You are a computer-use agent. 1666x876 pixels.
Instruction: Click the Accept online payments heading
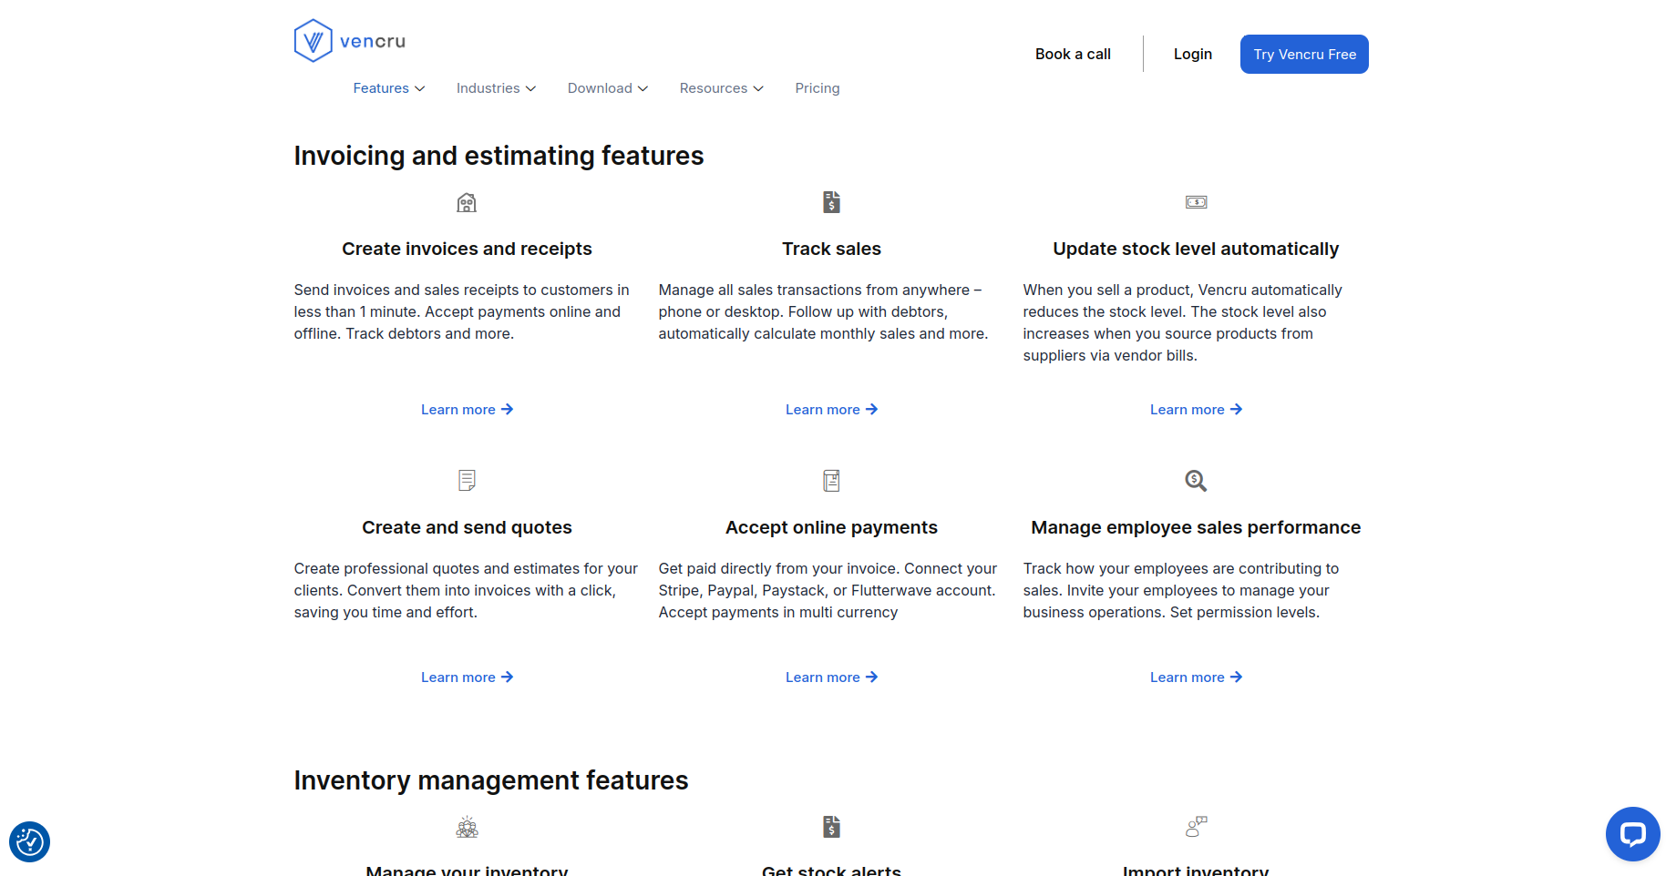pyautogui.click(x=831, y=527)
